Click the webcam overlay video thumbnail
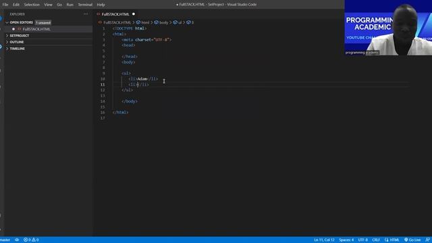Screen dimensions: 432x243 [388, 28]
